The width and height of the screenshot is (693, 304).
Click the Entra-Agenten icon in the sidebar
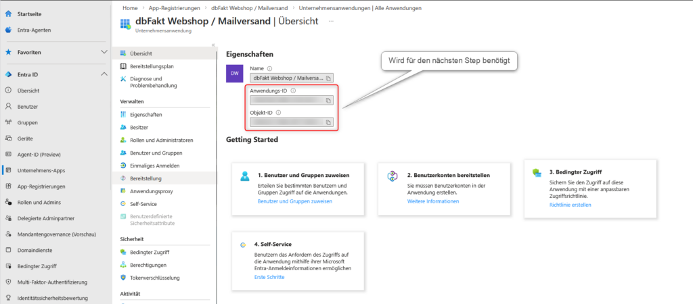pyautogui.click(x=9, y=30)
